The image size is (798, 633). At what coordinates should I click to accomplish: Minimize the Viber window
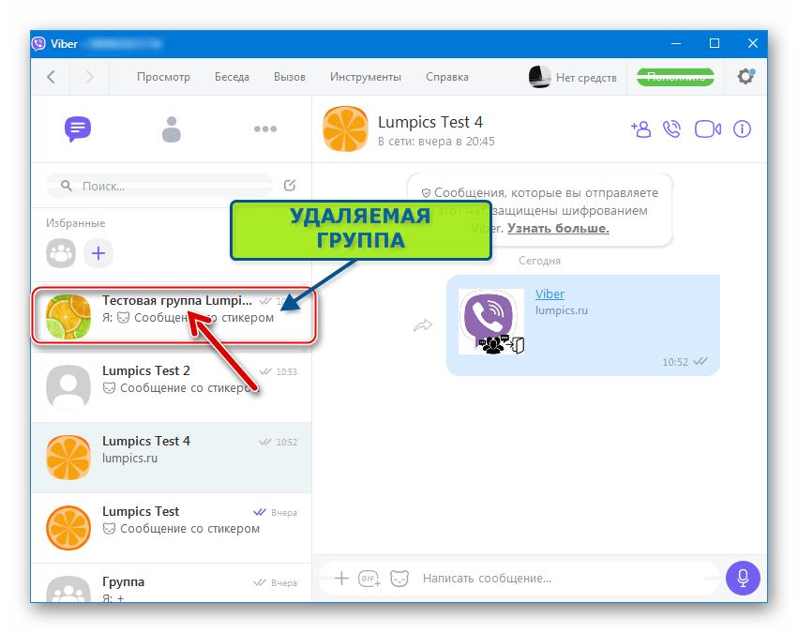676,44
